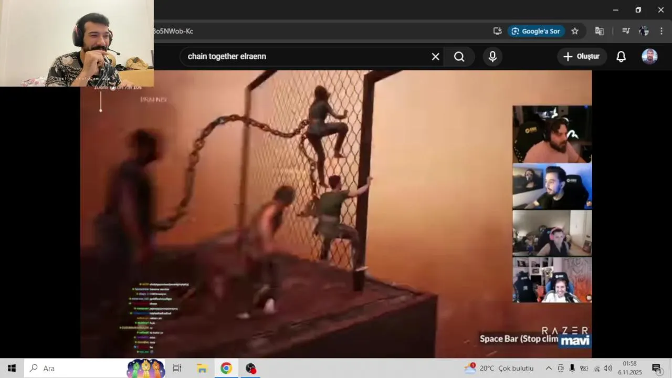Click second streamer webcam with blue background
This screenshot has height=378, width=672.
(552, 186)
